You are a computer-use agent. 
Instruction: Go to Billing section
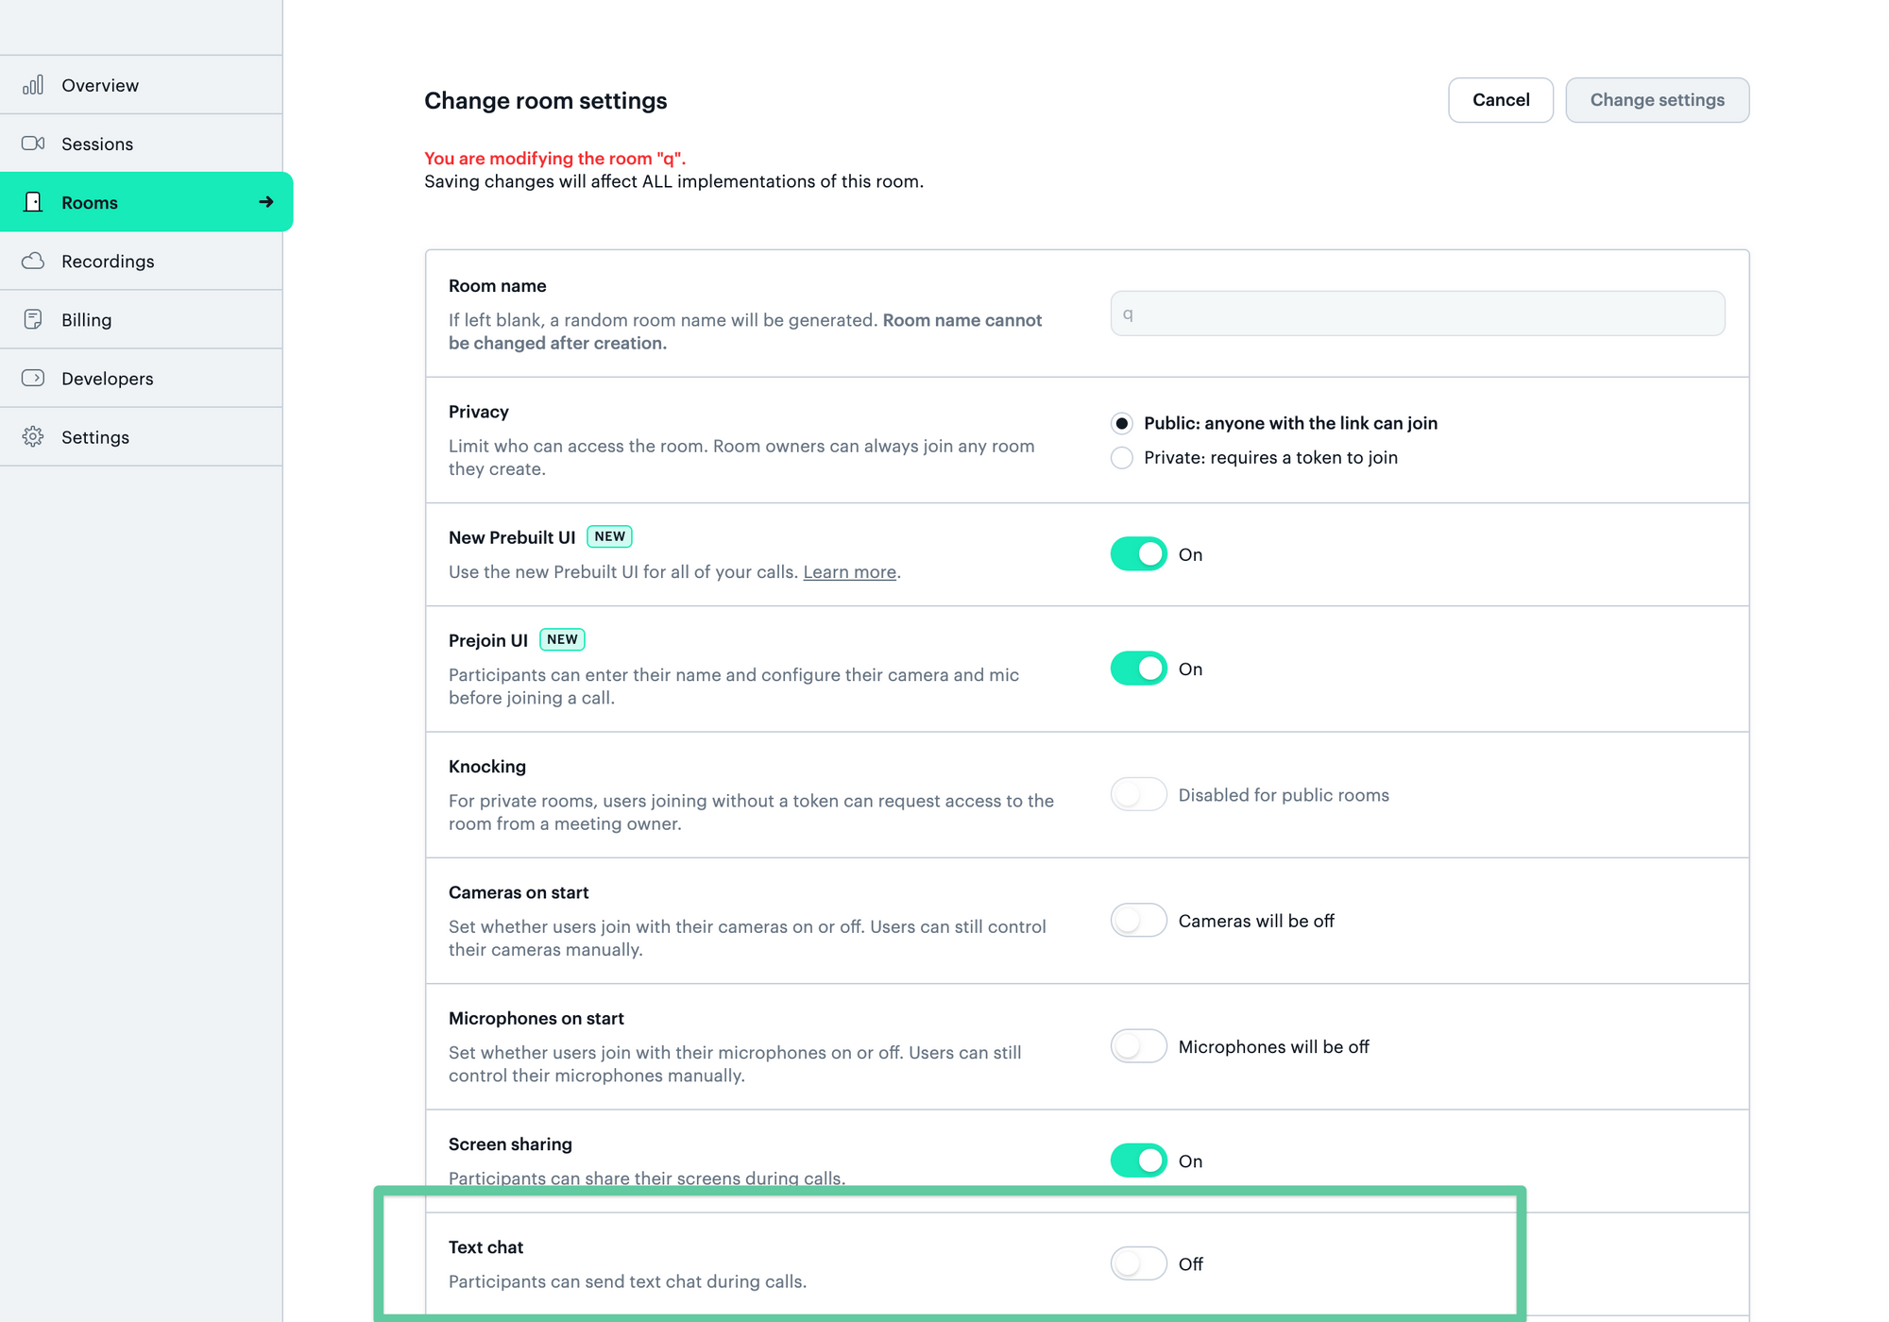pos(86,320)
